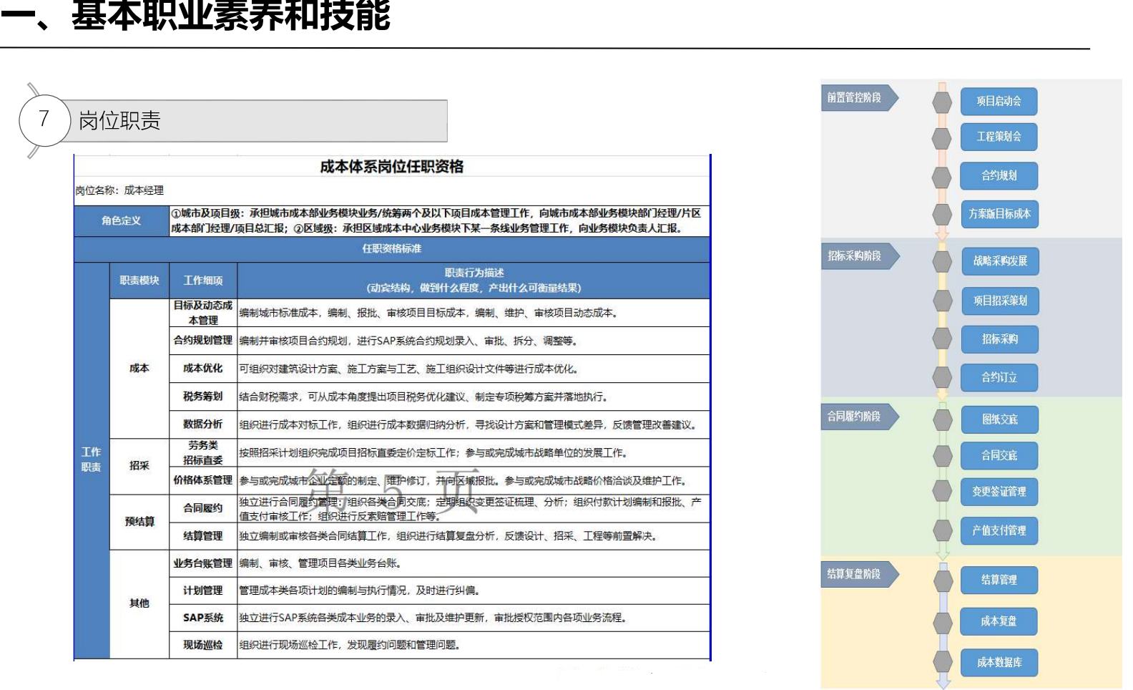The image size is (1133, 690).
Task: Click the 图纸交底 flowchart box
Action: tap(999, 419)
